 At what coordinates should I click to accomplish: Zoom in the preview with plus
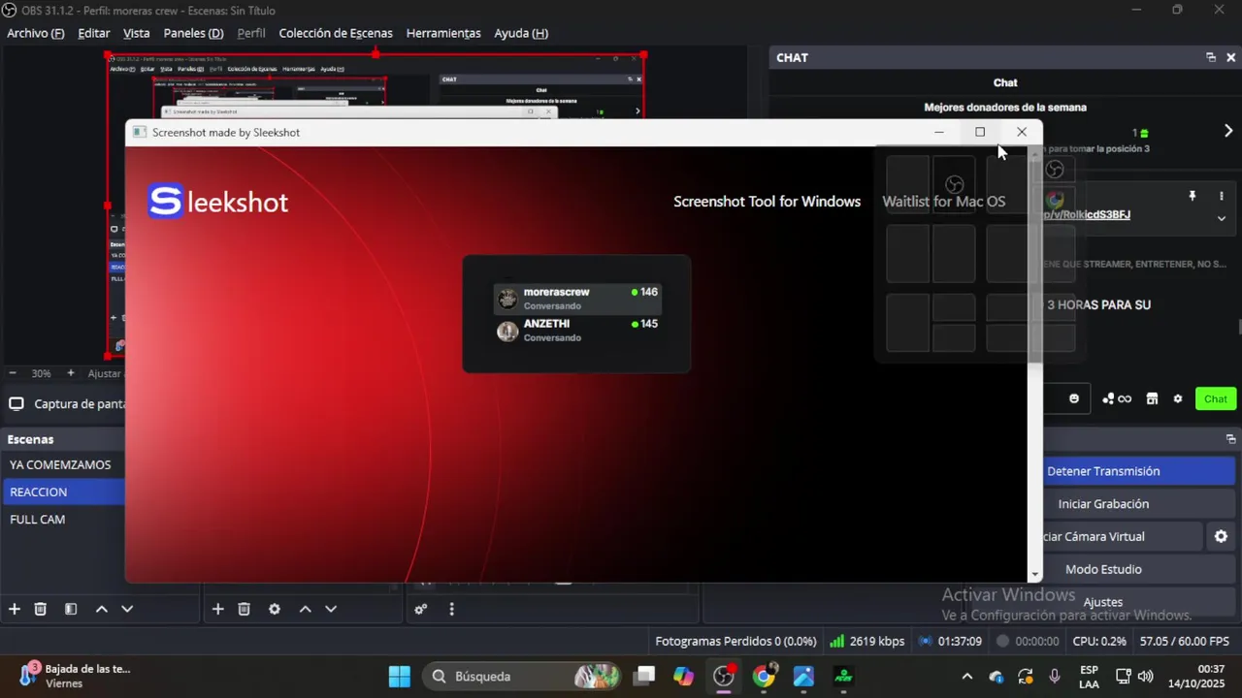pos(70,373)
